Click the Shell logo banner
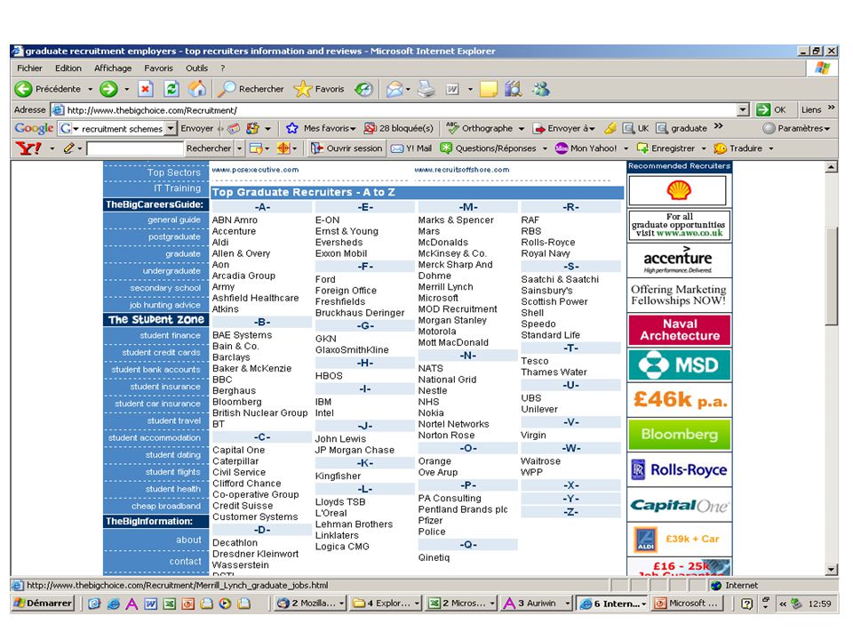The width and height of the screenshot is (853, 640). tap(678, 190)
